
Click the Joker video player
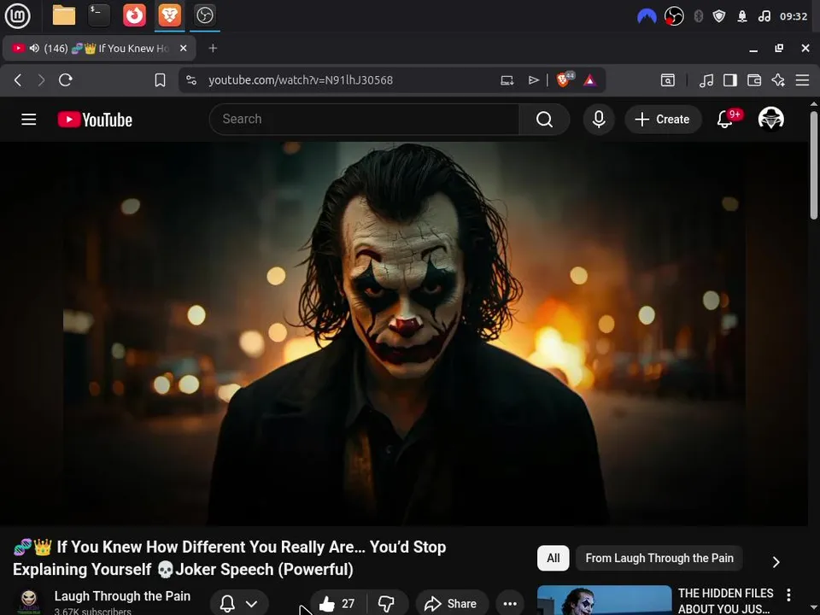pyautogui.click(x=404, y=333)
